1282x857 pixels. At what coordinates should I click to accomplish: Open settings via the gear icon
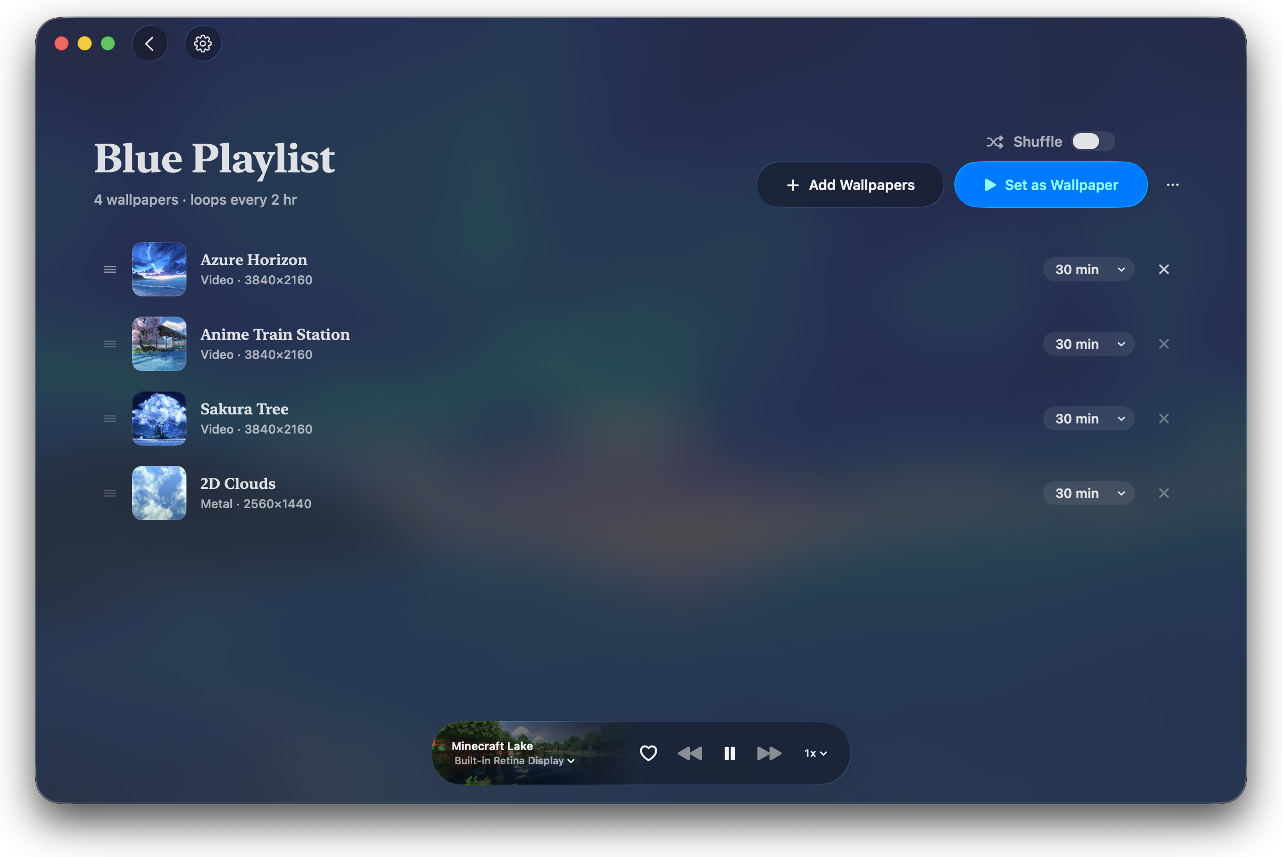[203, 43]
